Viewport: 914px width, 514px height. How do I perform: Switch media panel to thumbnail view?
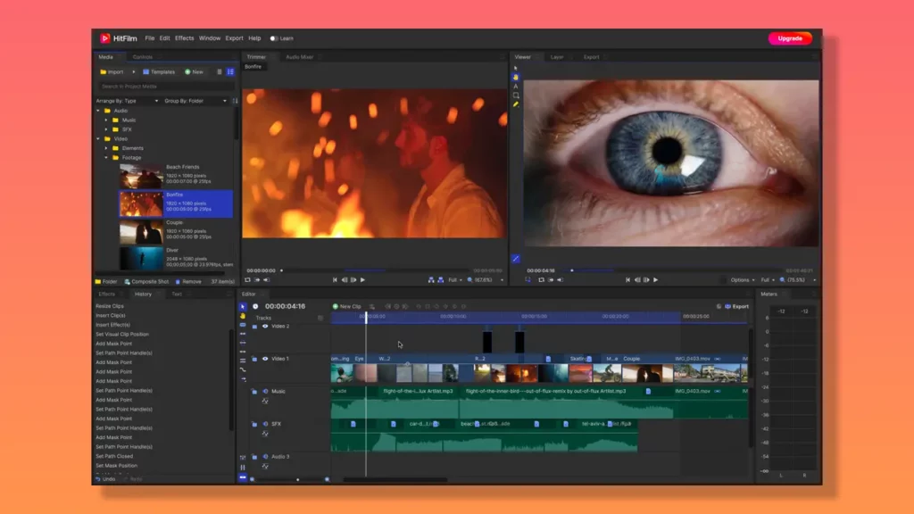coord(230,71)
